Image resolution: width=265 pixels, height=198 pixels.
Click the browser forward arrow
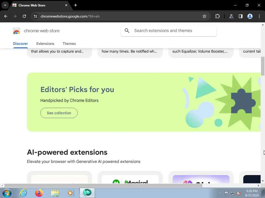pyautogui.click(x=15, y=16)
